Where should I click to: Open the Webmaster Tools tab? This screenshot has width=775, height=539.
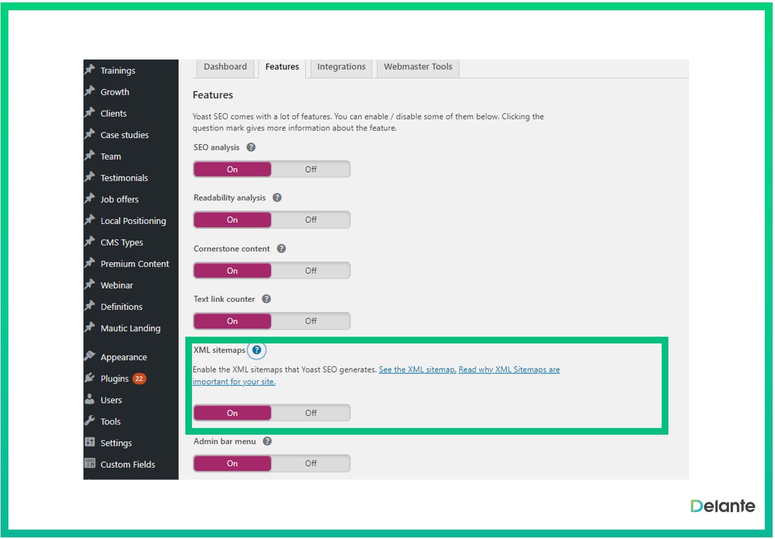tap(418, 67)
